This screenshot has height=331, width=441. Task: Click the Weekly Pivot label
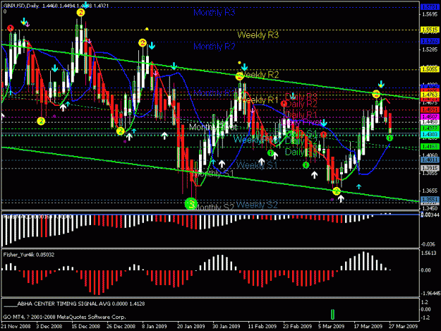[x=256, y=140]
